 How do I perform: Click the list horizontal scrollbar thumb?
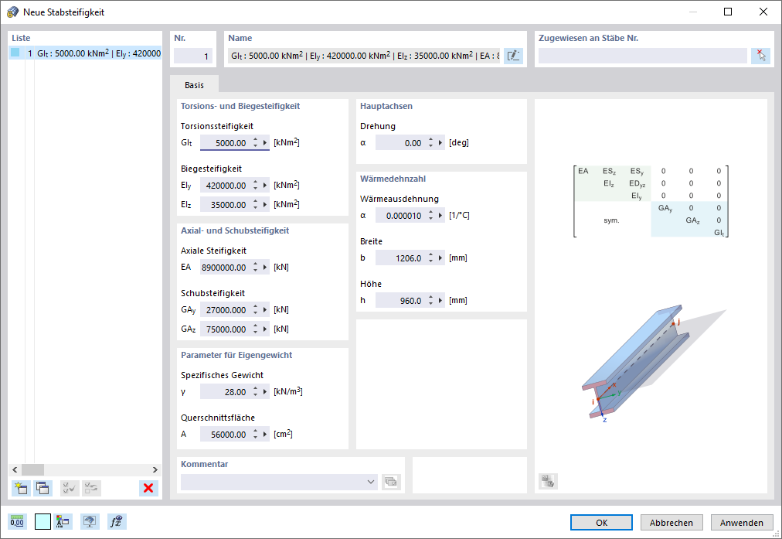coord(33,469)
